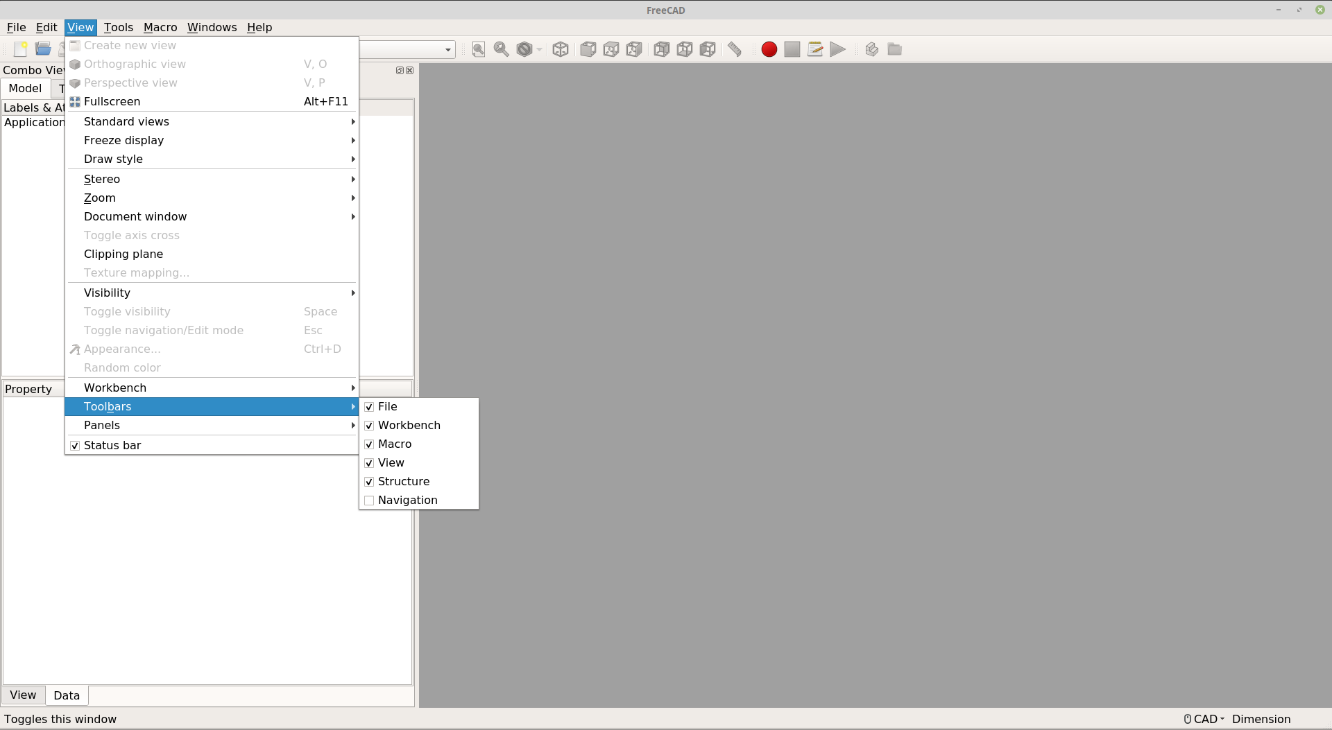Click the Measure distance ruler icon

coord(735,49)
